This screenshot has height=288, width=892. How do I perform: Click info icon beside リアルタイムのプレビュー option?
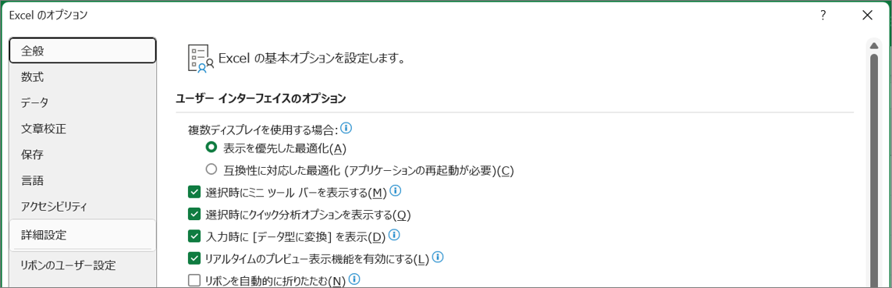click(438, 258)
